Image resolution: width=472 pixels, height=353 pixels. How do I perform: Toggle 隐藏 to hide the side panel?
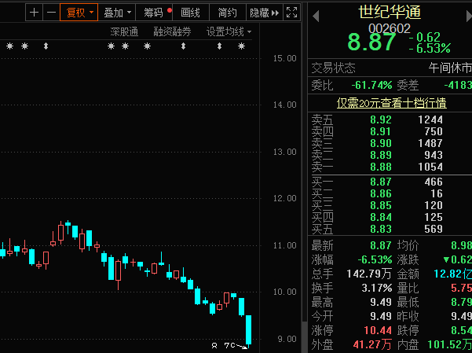[258, 13]
